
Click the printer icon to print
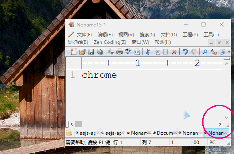click(120, 52)
